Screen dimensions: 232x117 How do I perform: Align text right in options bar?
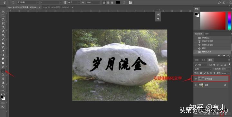click(112, 3)
